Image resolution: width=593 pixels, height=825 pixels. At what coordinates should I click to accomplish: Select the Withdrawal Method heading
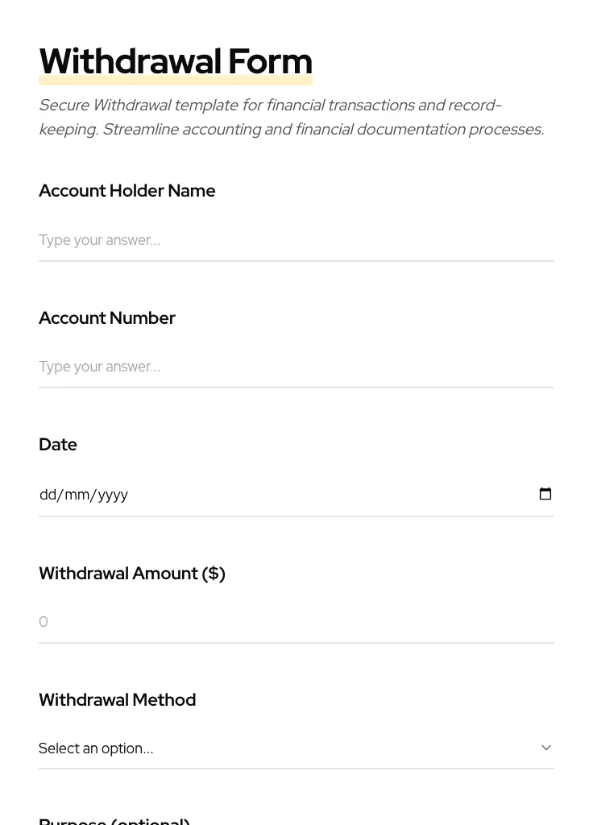(117, 699)
